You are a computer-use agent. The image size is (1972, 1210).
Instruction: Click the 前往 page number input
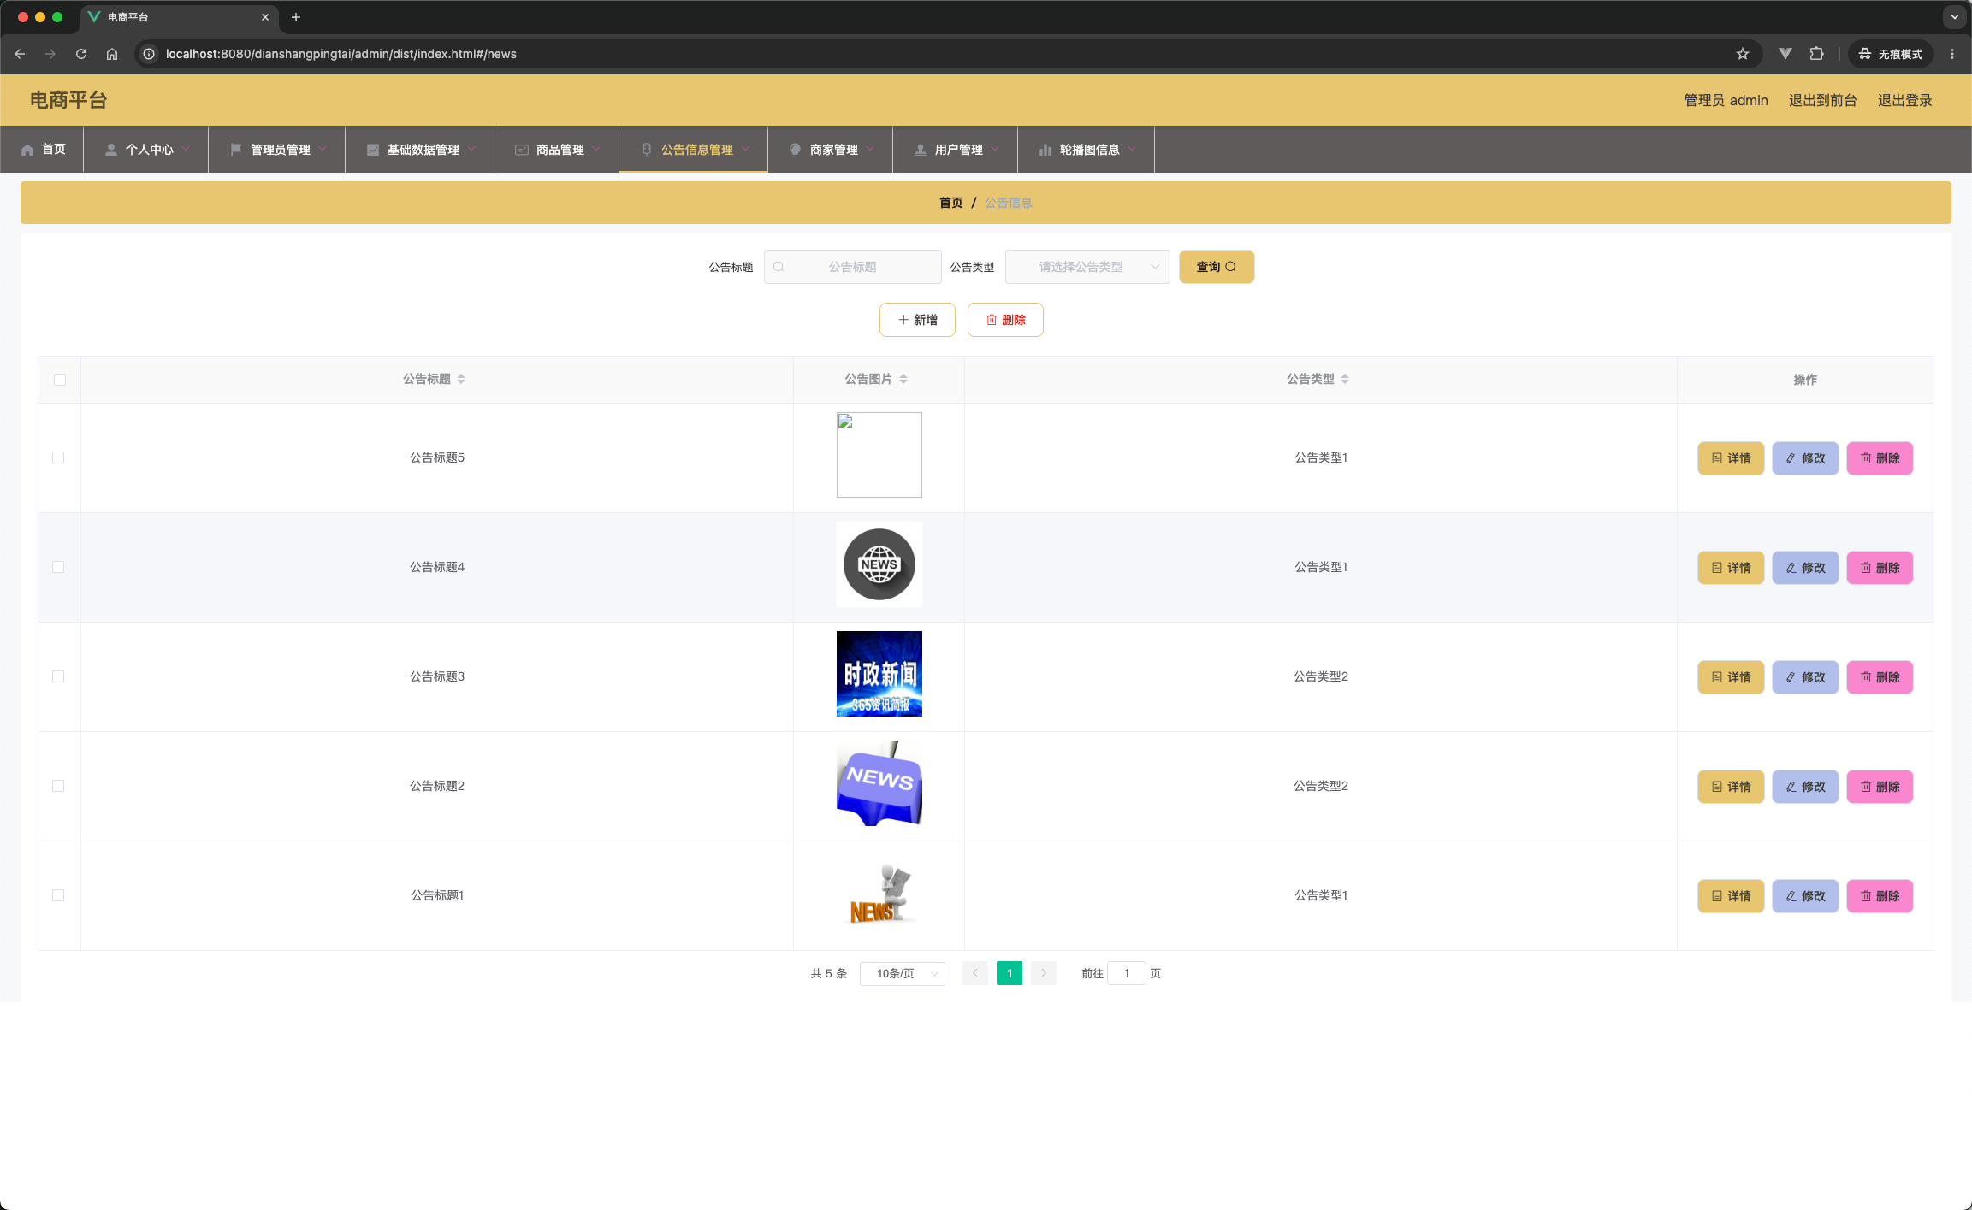pos(1127,973)
